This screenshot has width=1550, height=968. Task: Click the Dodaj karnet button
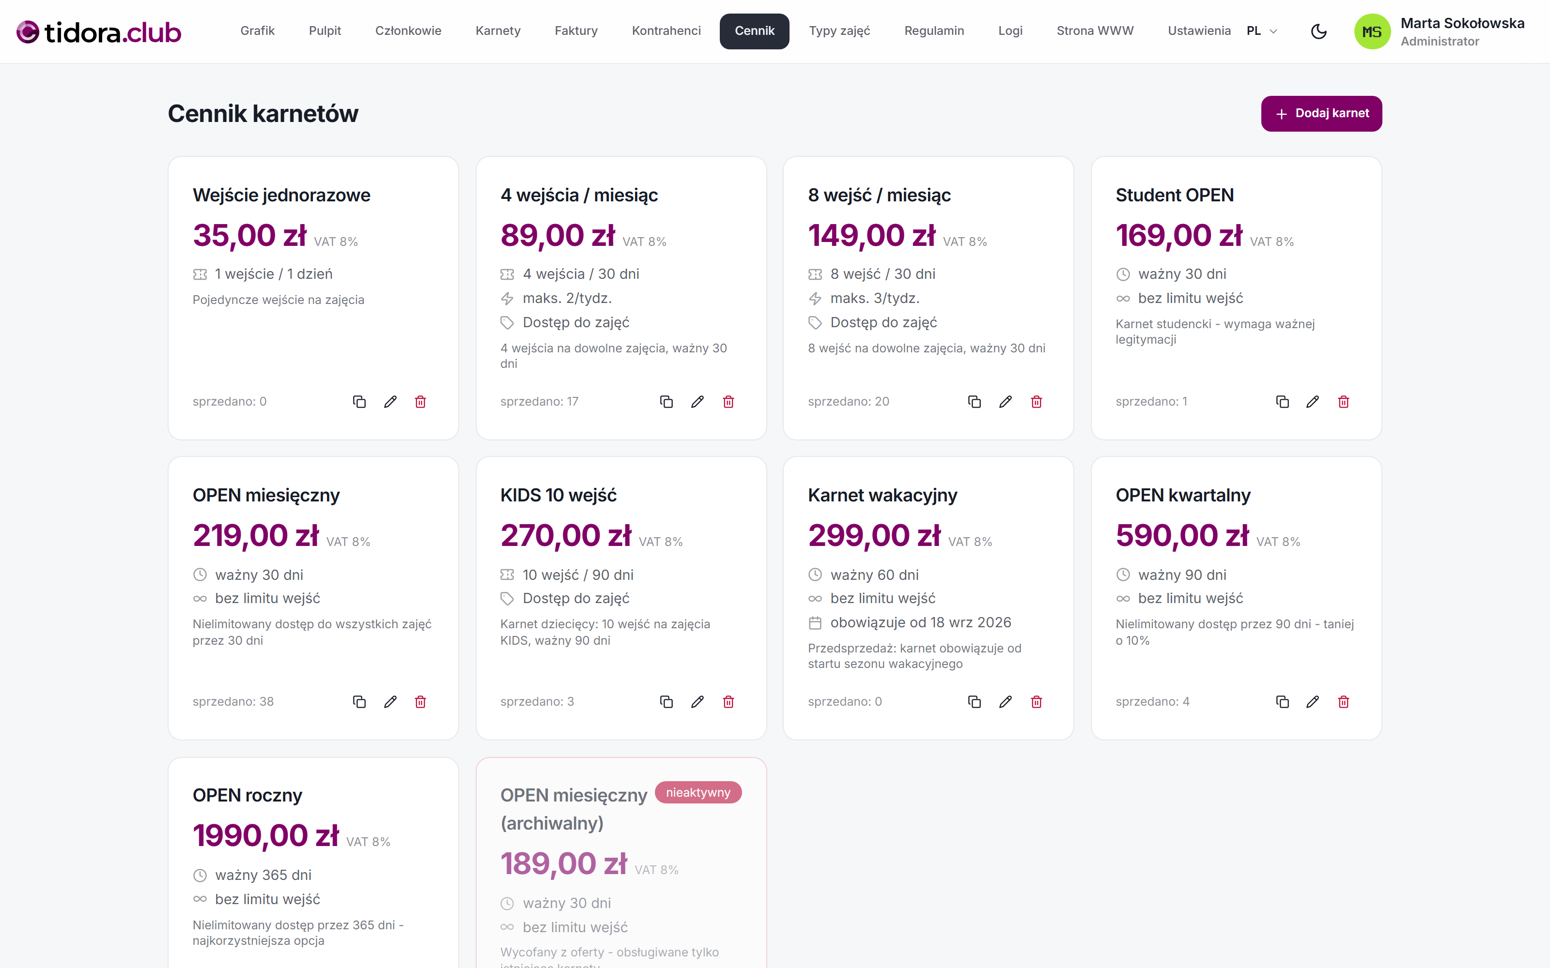[x=1321, y=113]
